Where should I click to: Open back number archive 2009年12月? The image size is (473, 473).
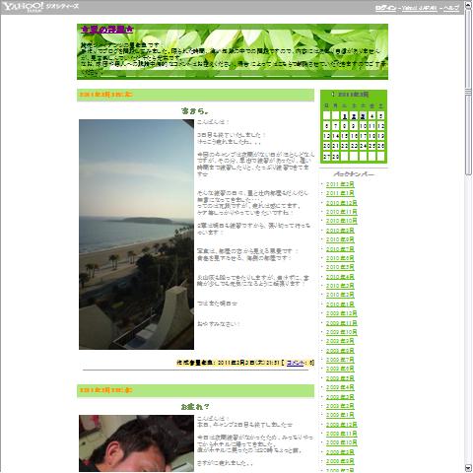click(x=342, y=313)
